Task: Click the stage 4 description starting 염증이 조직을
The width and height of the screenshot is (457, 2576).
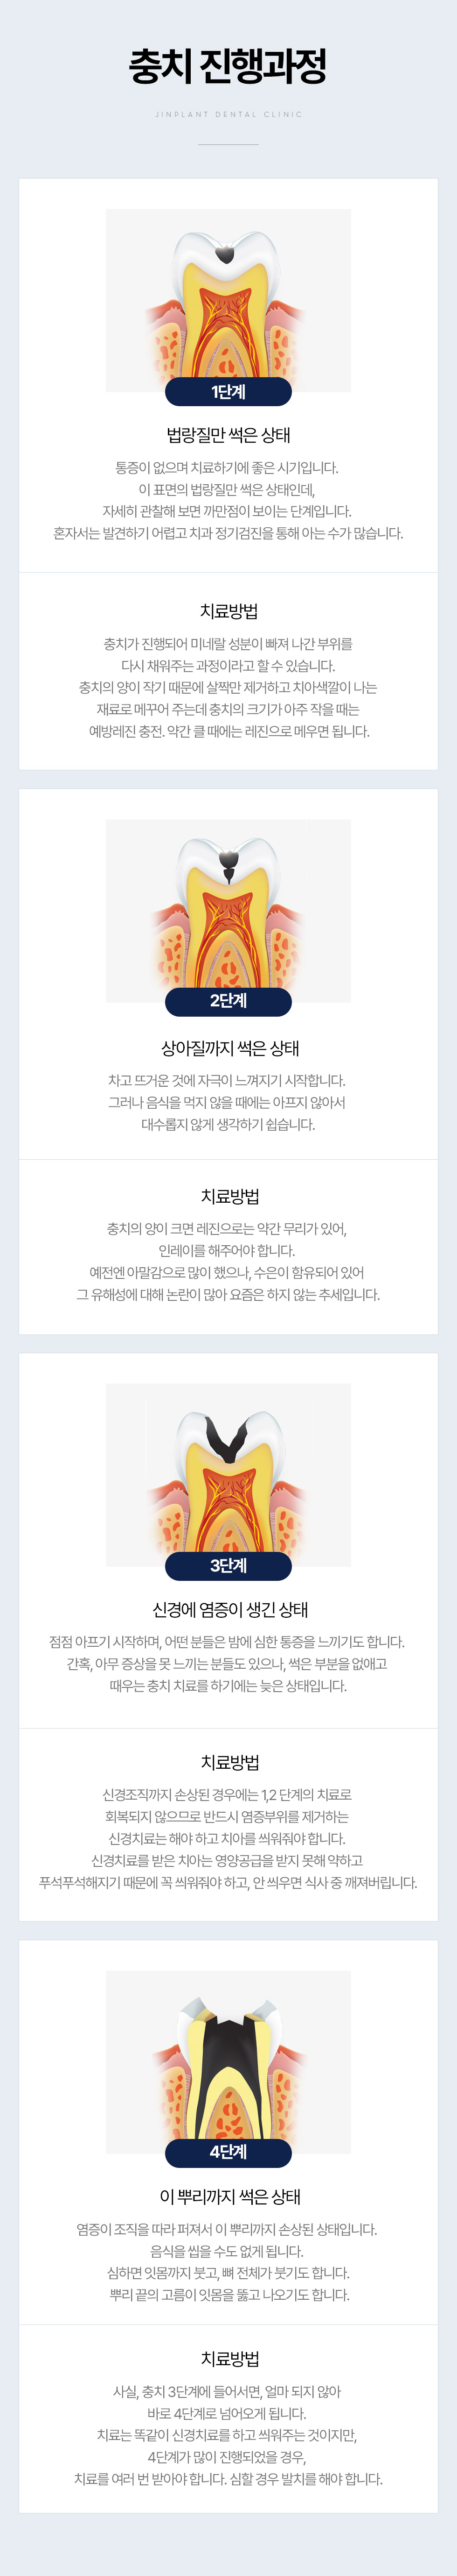Action: (x=228, y=2262)
